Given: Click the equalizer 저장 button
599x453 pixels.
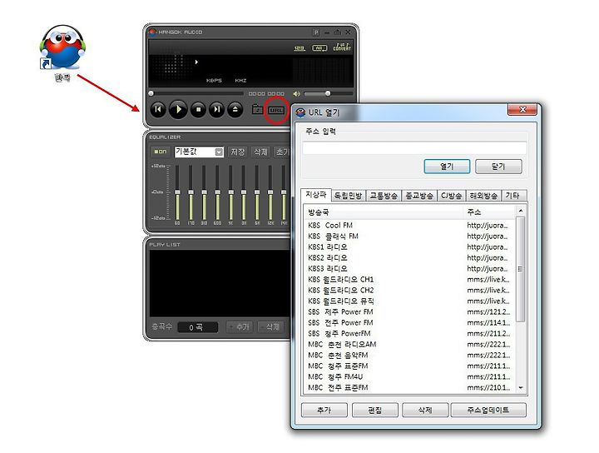Looking at the screenshot, I should coord(237,152).
